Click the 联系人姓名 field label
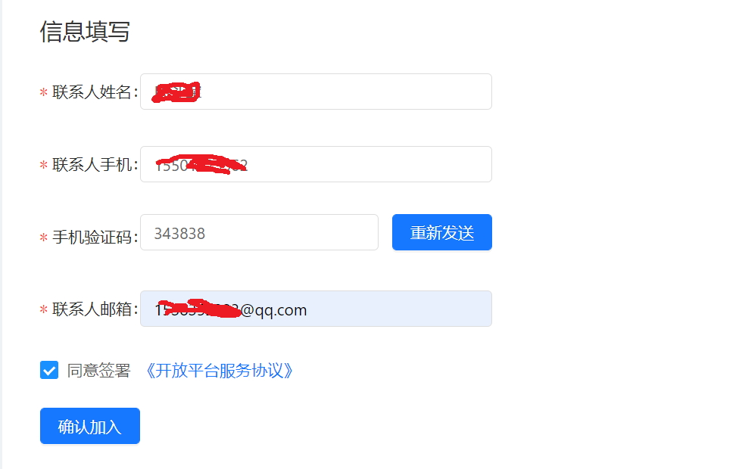This screenshot has height=469, width=742. click(x=95, y=92)
